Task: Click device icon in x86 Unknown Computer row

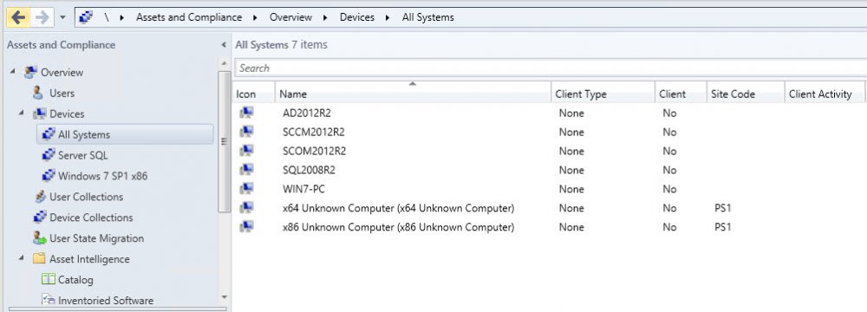Action: pos(246,226)
